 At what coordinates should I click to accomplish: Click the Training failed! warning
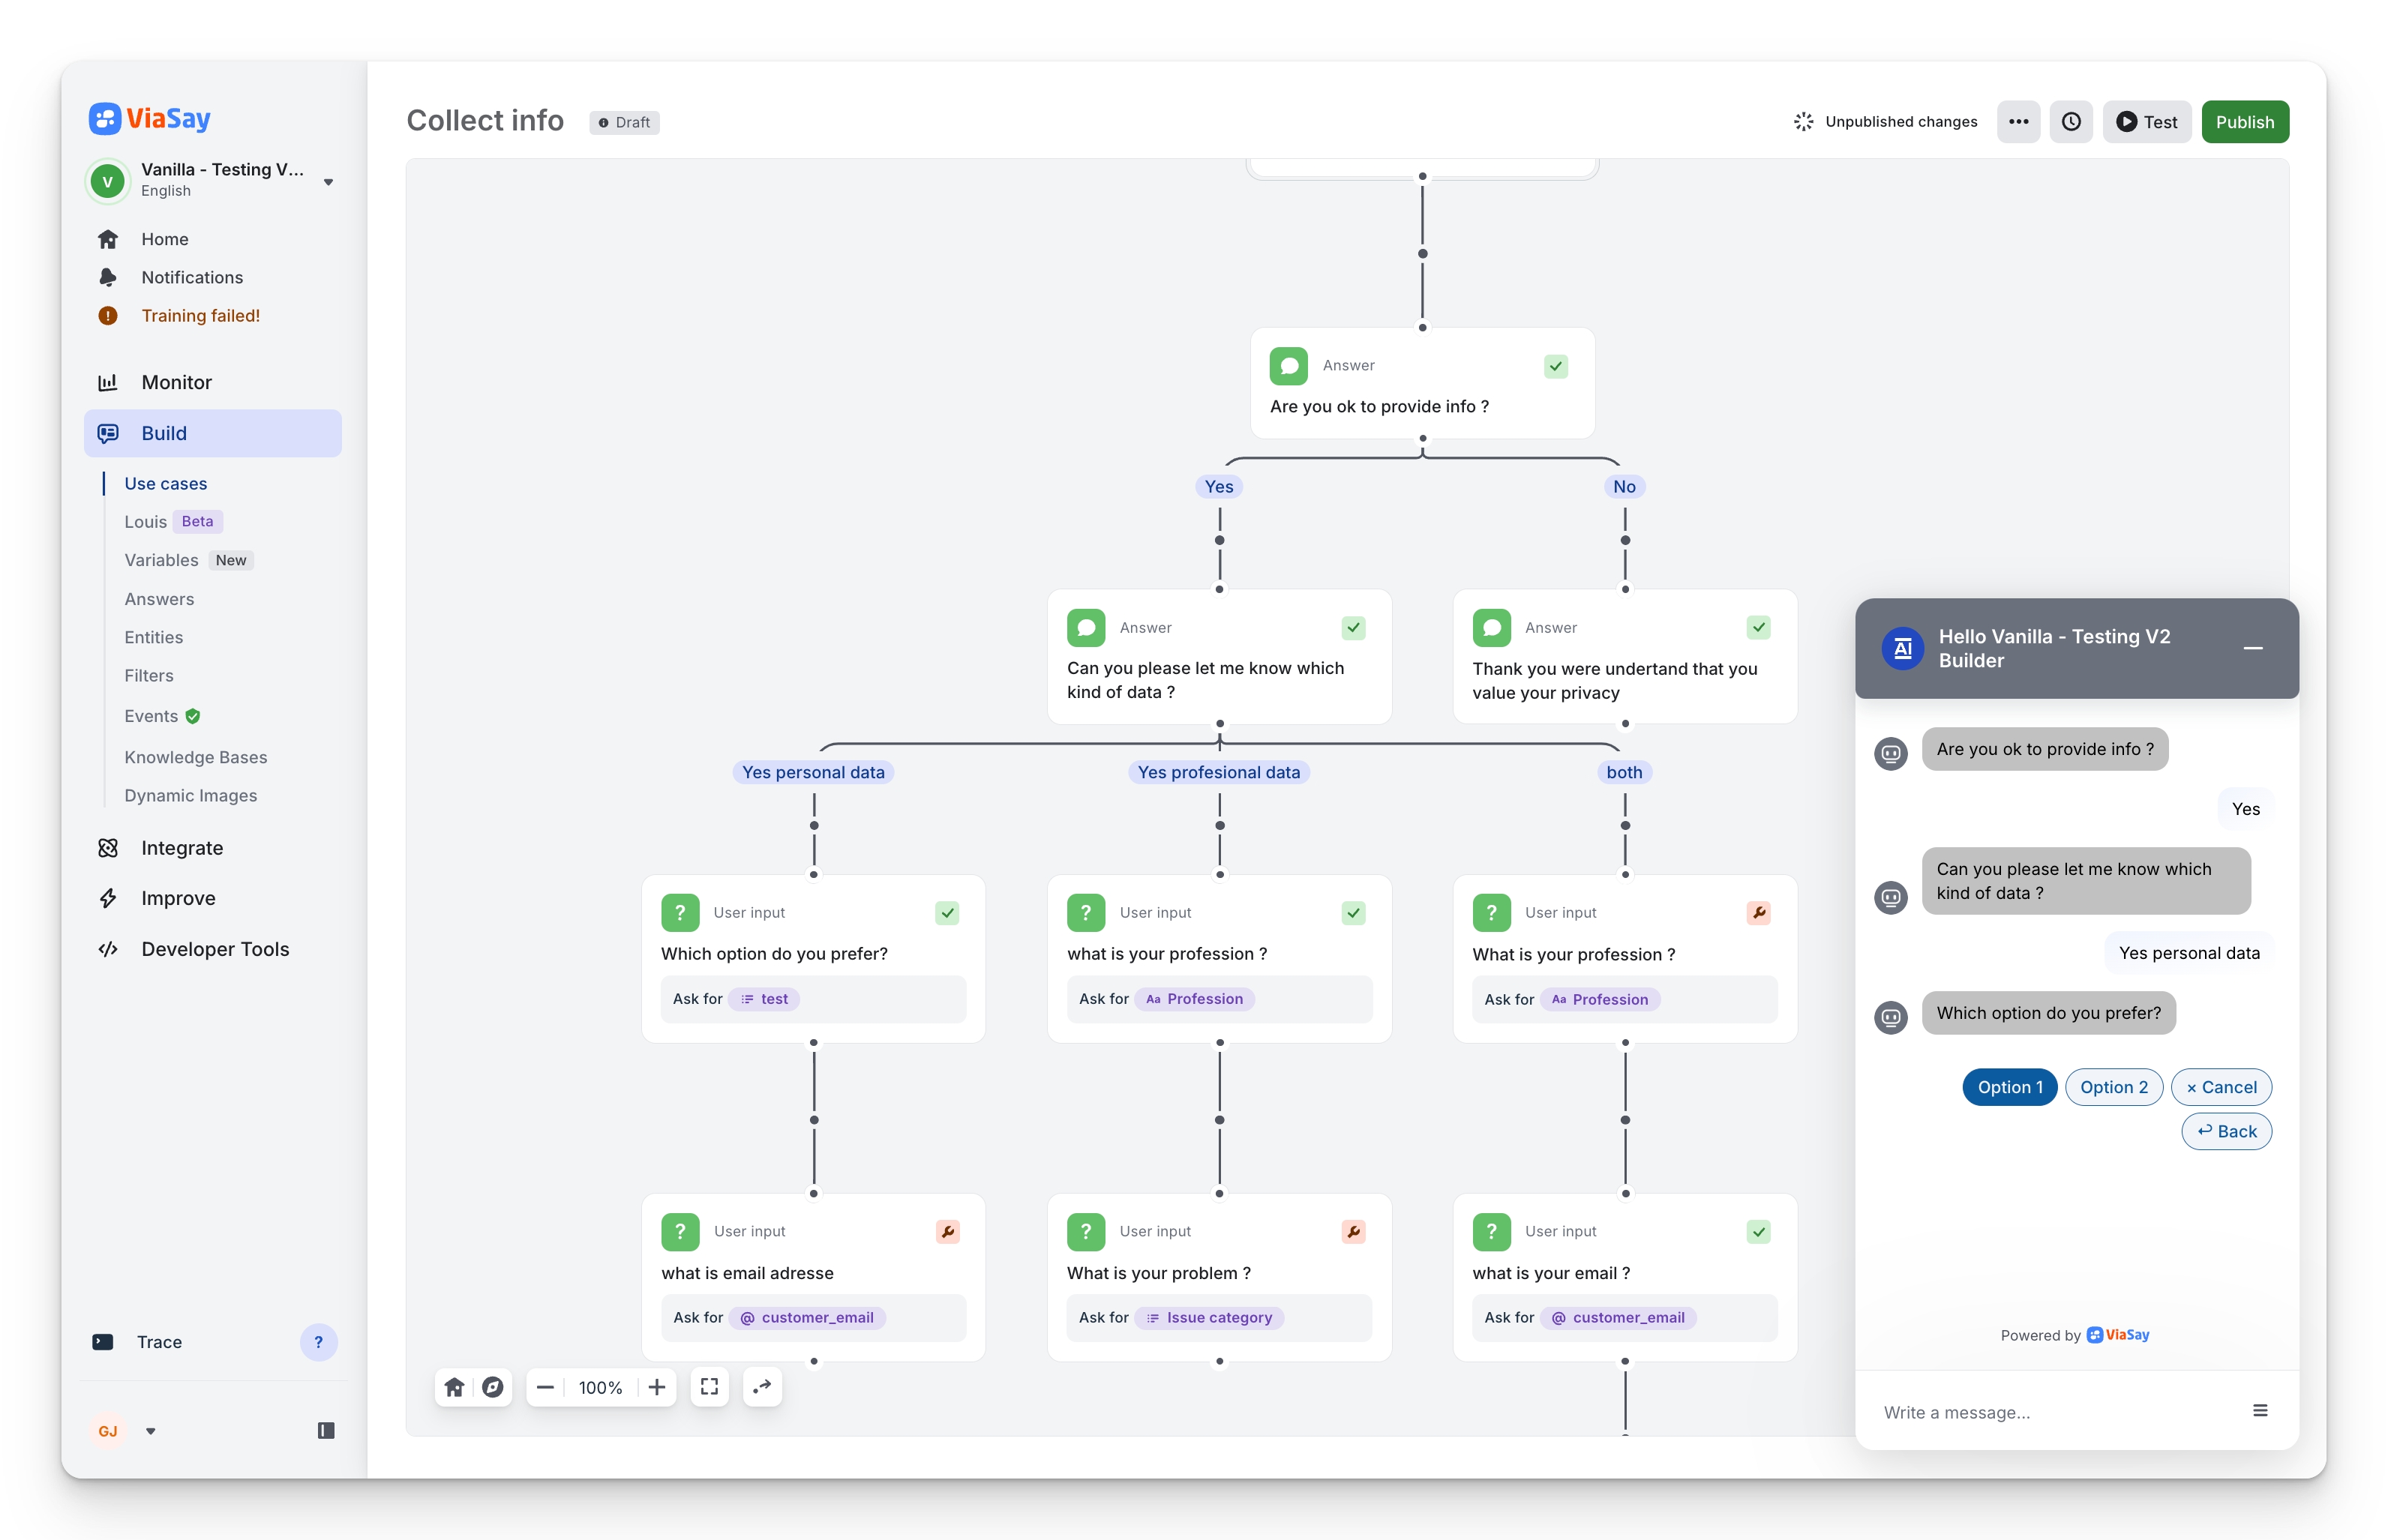(200, 316)
